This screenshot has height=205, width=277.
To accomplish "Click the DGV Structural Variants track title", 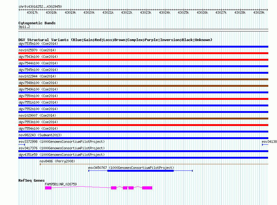I will (x=115, y=40).
